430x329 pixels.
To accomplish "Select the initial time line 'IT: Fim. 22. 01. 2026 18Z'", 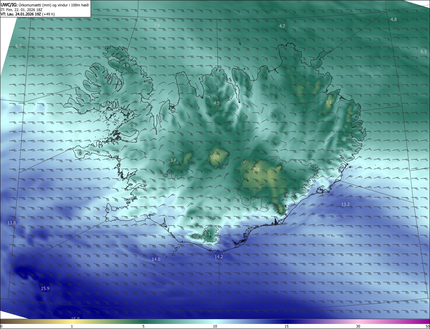I will (x=21, y=10).
